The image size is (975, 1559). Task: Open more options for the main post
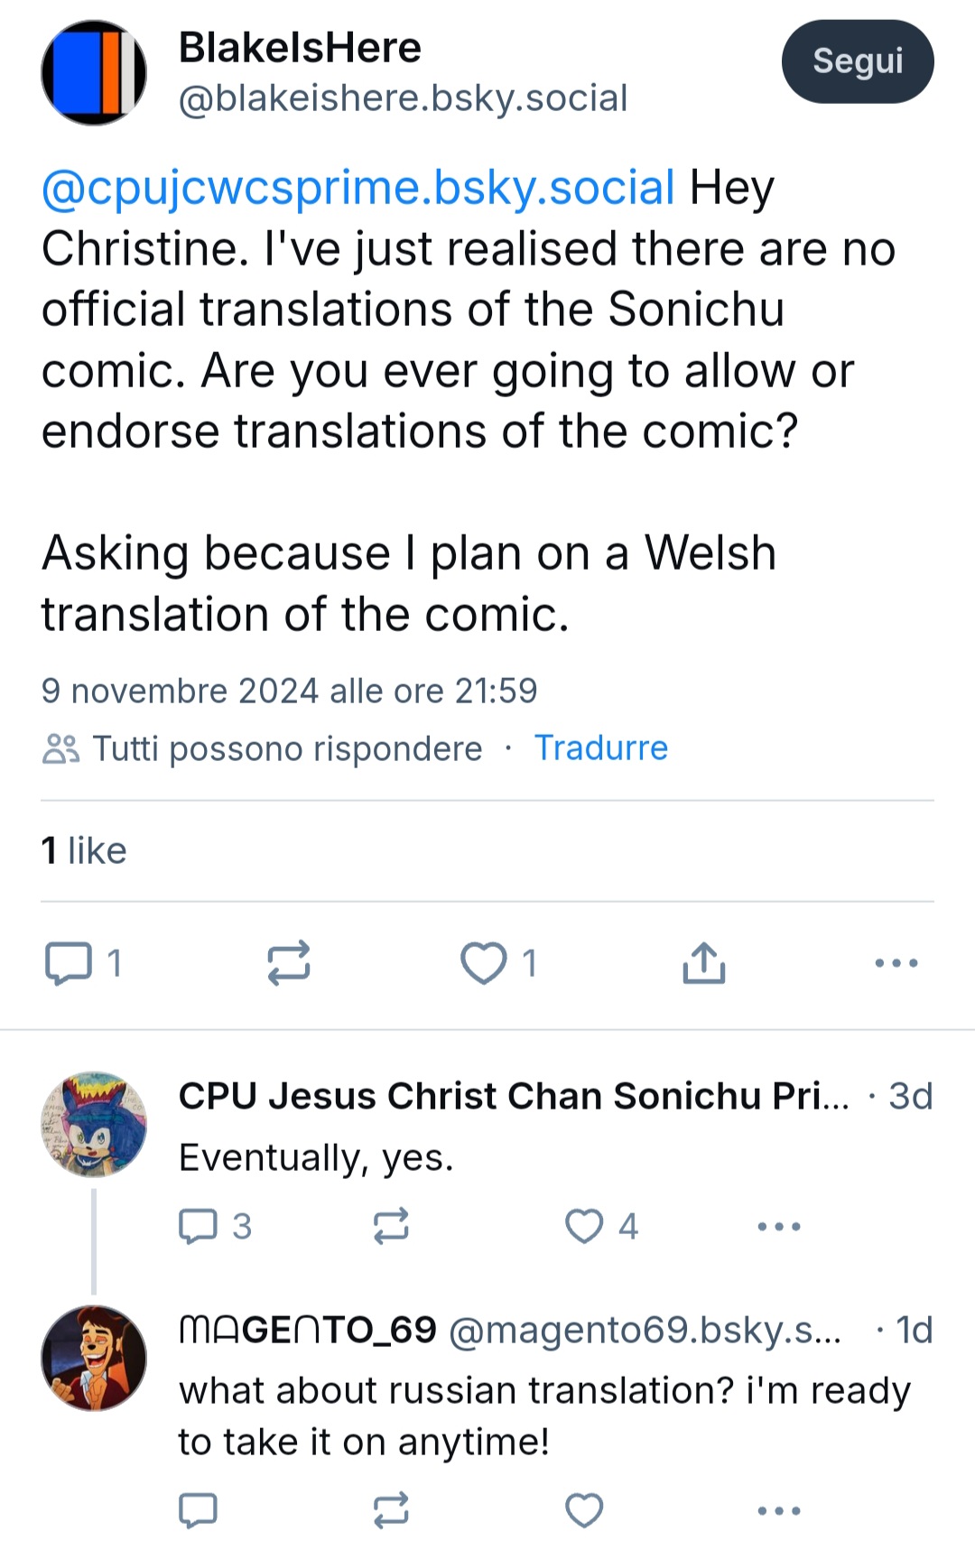coord(896,963)
